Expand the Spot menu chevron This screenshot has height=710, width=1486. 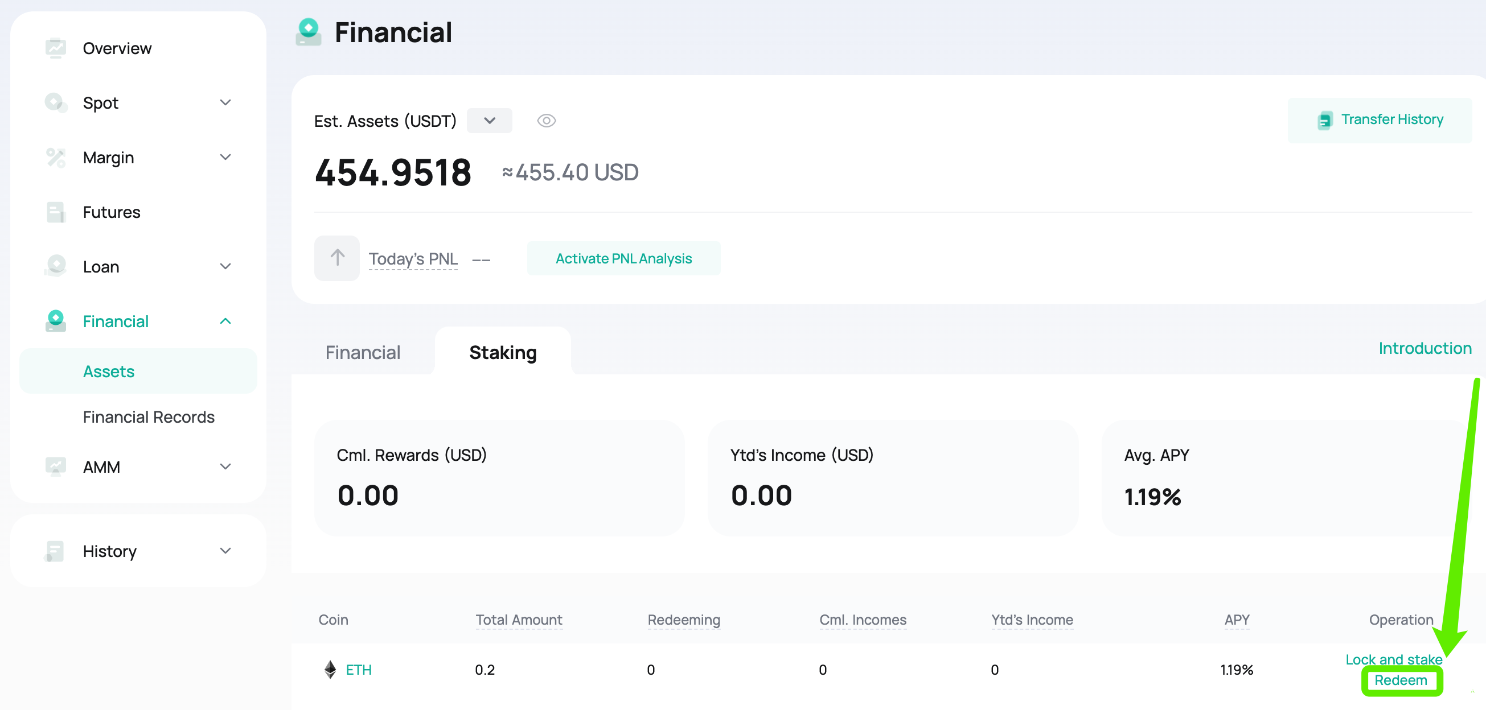(x=225, y=102)
